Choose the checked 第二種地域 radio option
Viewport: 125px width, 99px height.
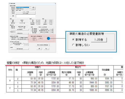coord(32,30)
